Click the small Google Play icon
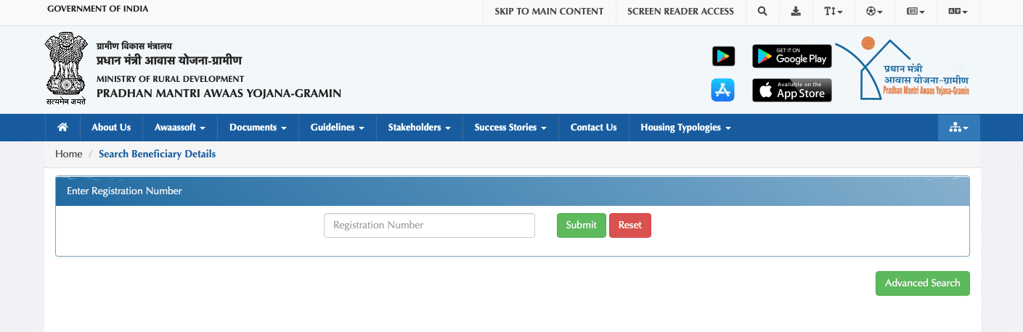This screenshot has width=1023, height=332. [722, 57]
